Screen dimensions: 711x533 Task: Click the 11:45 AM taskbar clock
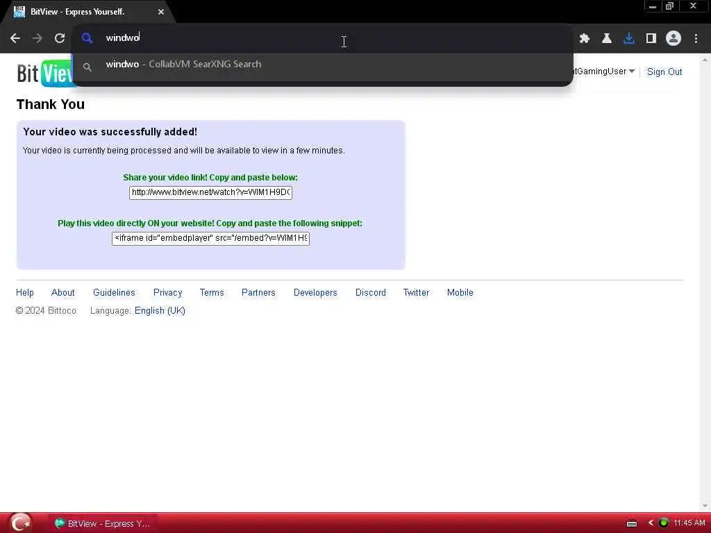[689, 523]
